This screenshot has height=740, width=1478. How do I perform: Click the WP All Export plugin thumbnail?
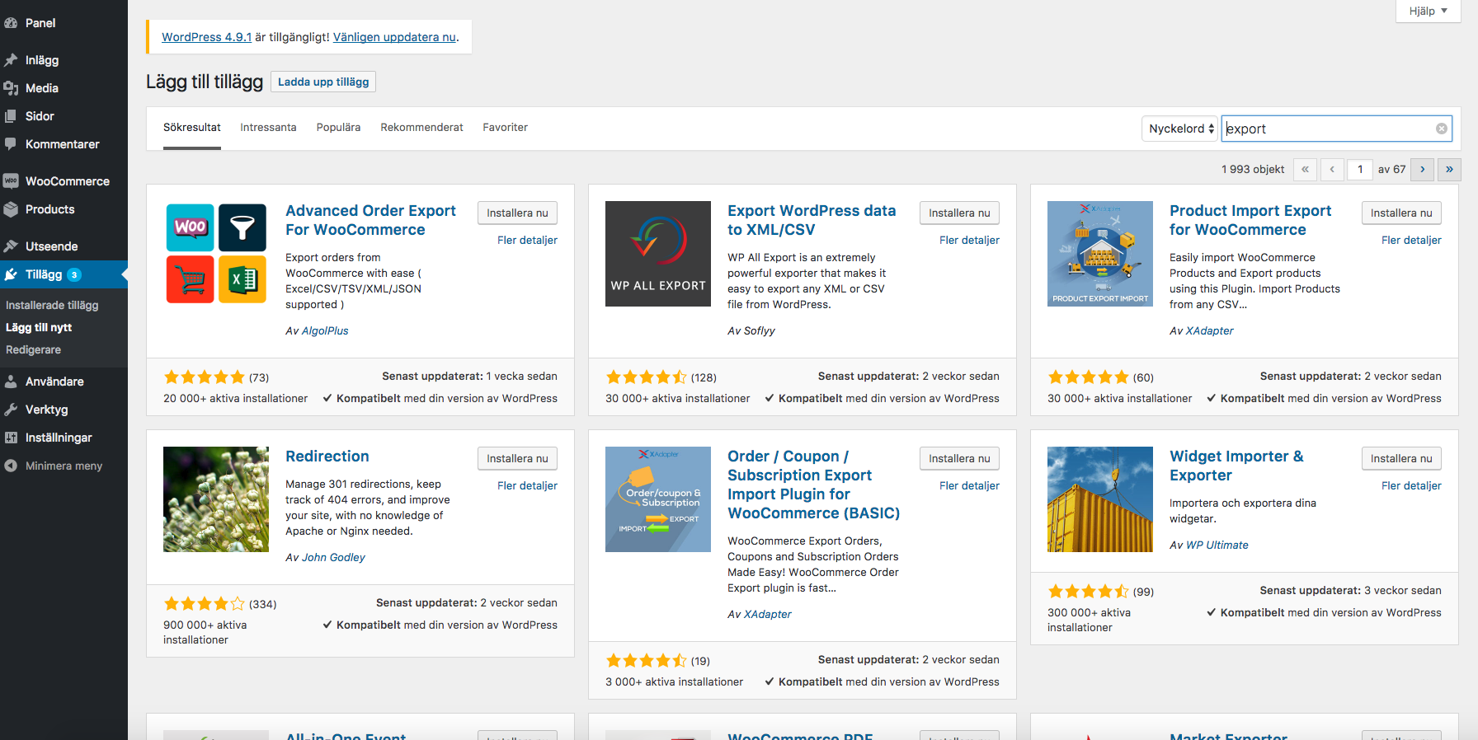[658, 254]
